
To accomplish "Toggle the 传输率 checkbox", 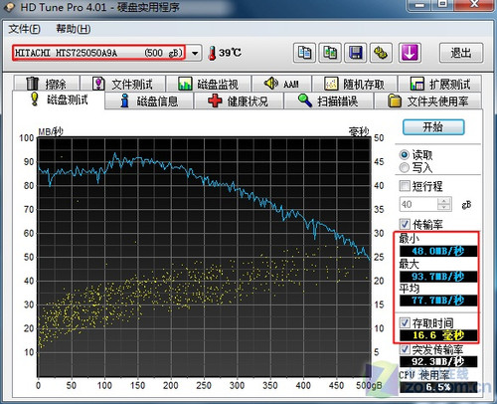I will (405, 224).
